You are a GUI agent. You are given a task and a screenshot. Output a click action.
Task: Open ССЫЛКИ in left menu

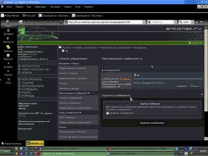(x=28, y=83)
